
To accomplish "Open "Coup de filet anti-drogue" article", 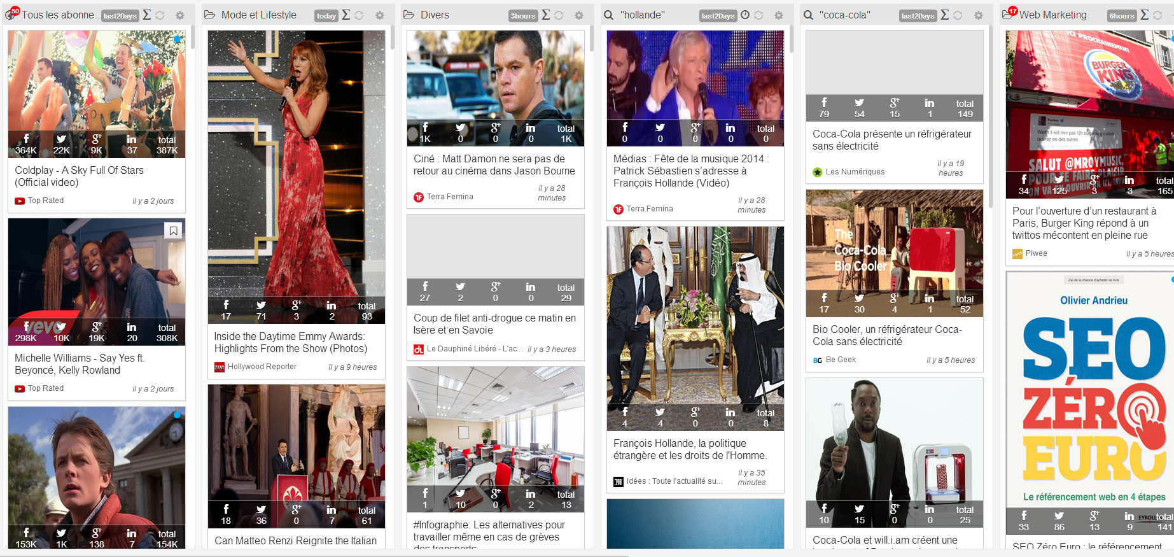I will 494,324.
